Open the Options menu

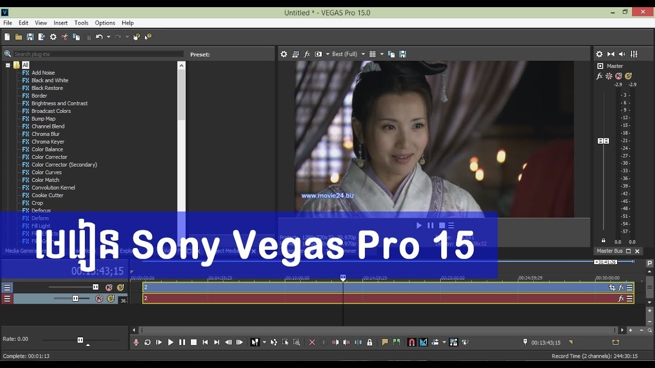pyautogui.click(x=105, y=23)
